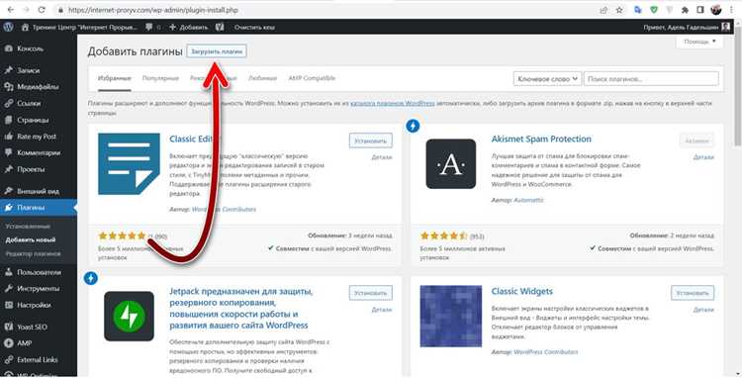This screenshot has height=378, width=742.
Task: Open Rate my Post in sidebar
Action: tap(38, 137)
